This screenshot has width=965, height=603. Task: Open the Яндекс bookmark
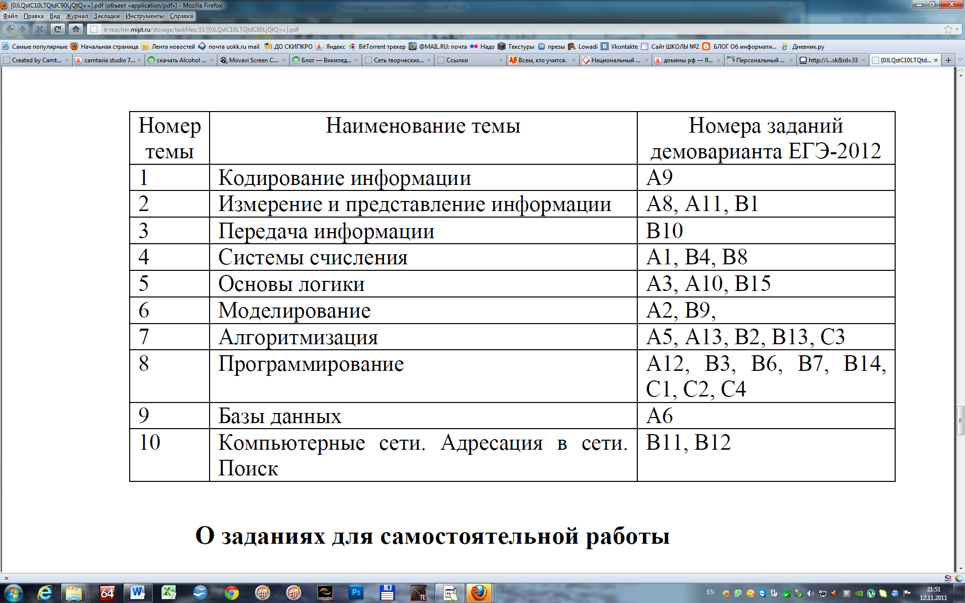click(331, 46)
